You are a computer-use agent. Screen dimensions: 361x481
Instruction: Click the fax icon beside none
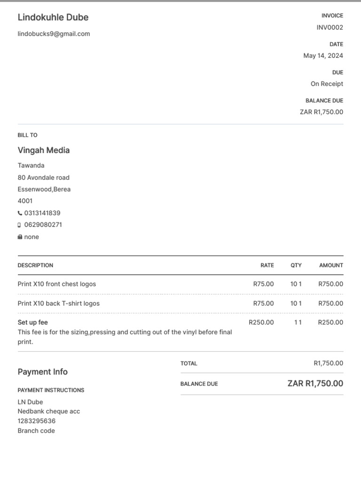pos(20,237)
